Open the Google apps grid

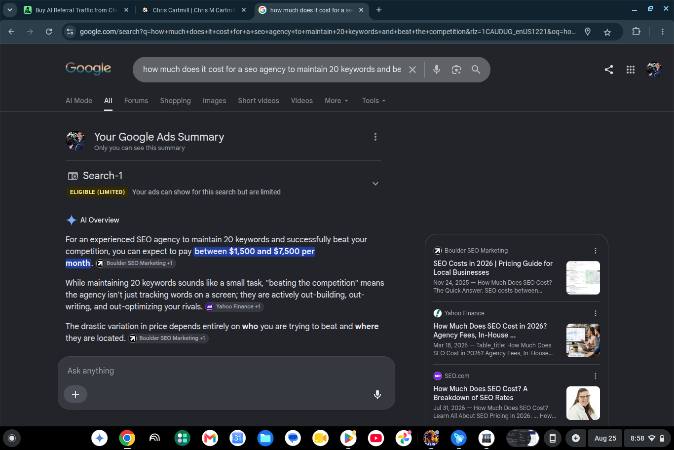[x=631, y=70]
